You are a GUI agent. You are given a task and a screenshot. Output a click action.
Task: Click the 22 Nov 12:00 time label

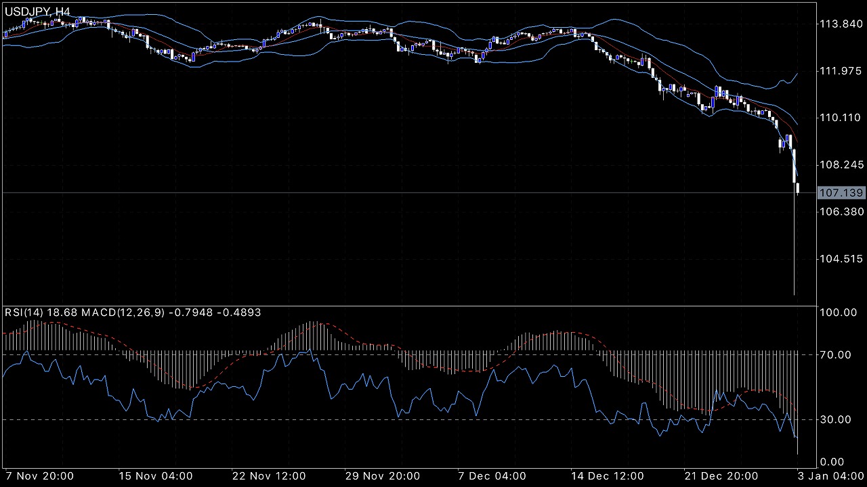click(x=269, y=476)
